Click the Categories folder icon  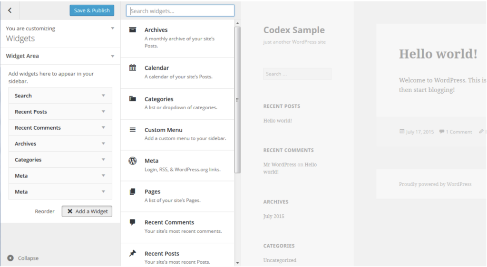[x=133, y=99]
